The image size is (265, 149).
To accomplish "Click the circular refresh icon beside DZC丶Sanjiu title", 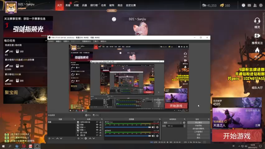I will click(x=114, y=19).
